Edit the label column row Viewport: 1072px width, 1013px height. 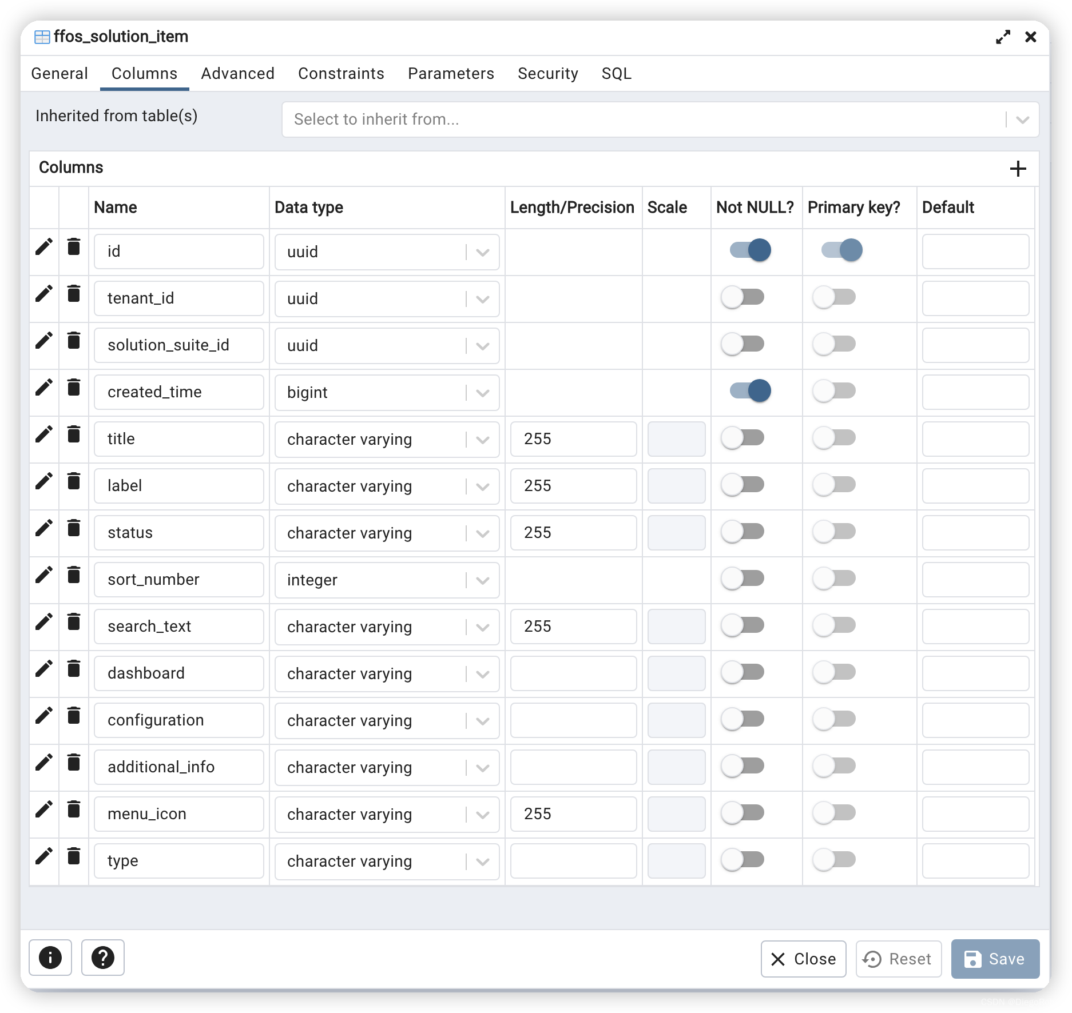pyautogui.click(x=44, y=481)
